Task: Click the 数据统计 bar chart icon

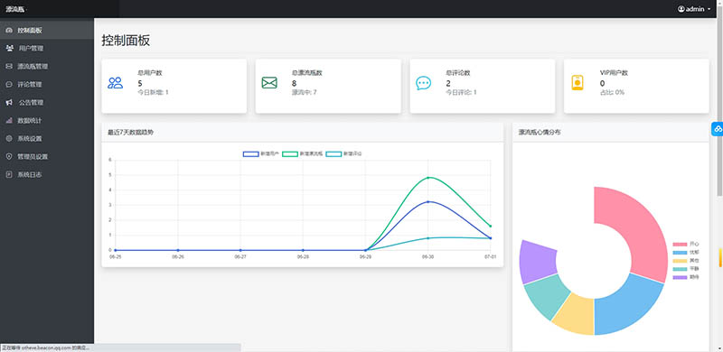Action: (x=9, y=120)
